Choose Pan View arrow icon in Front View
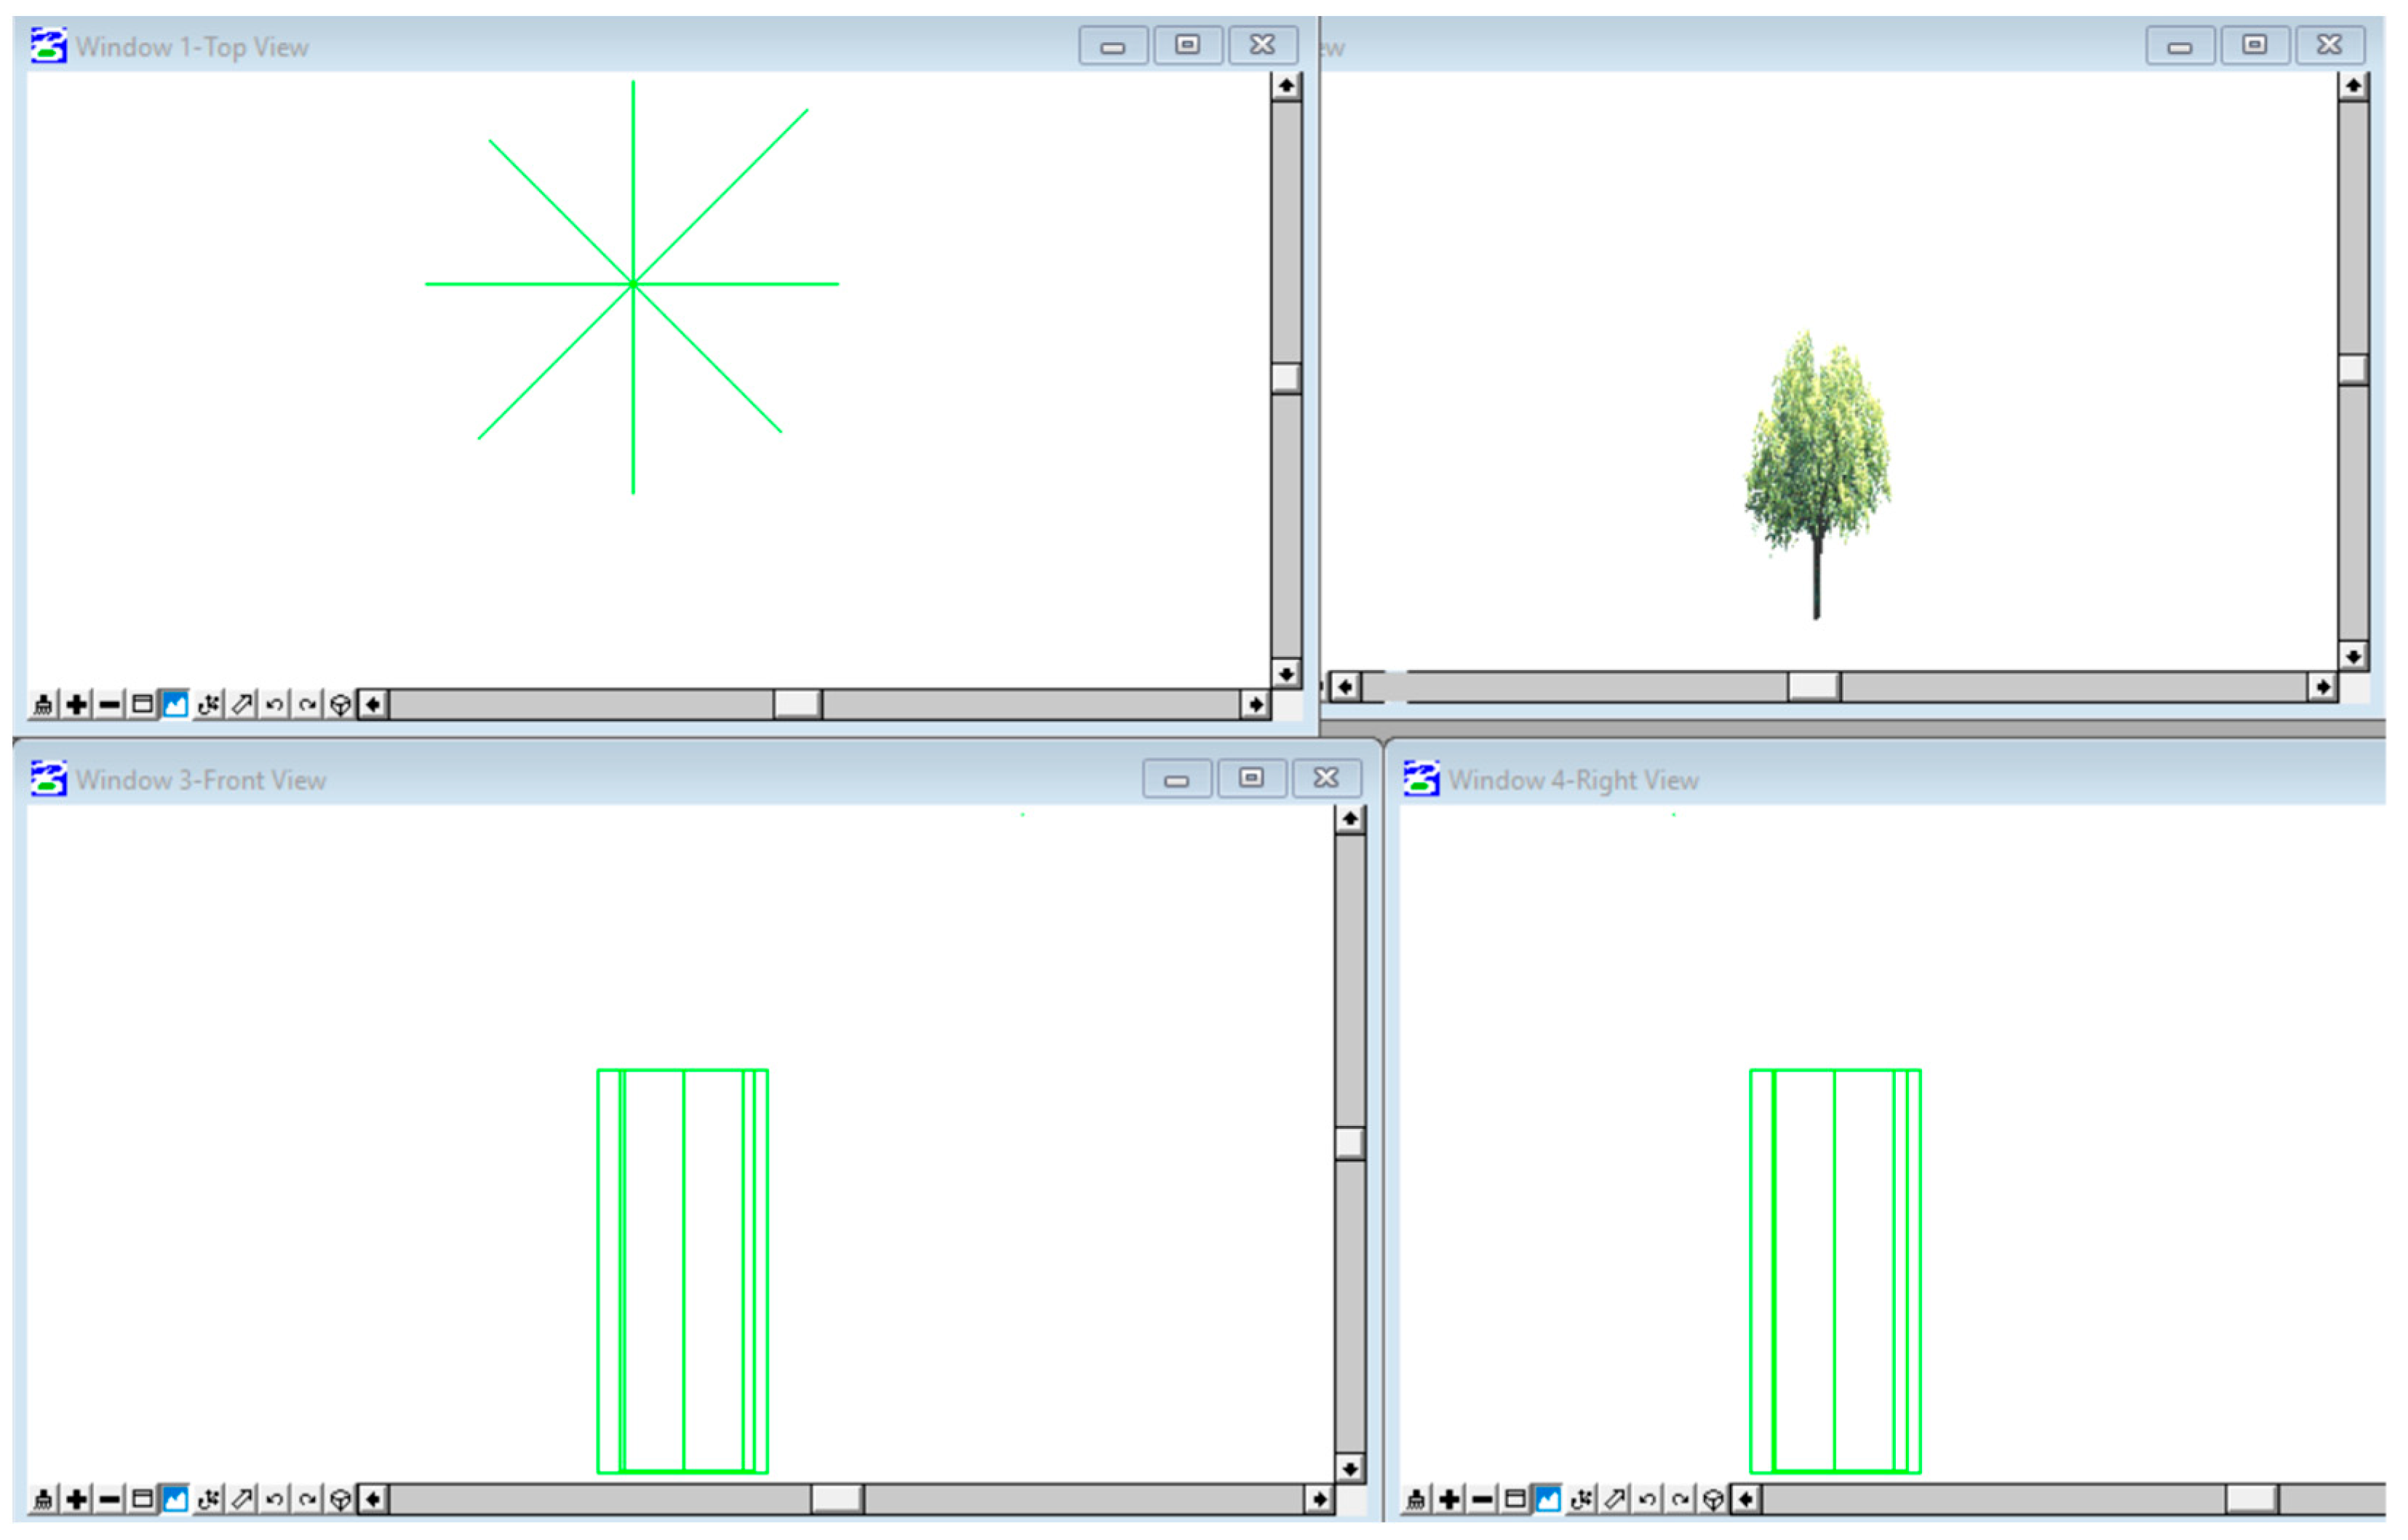Screen dimensions: 2408x1540 pyautogui.click(x=241, y=1500)
